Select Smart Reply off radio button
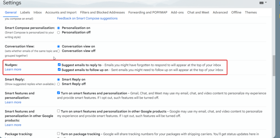Viewport: 280px width, 138px height. click(59, 84)
